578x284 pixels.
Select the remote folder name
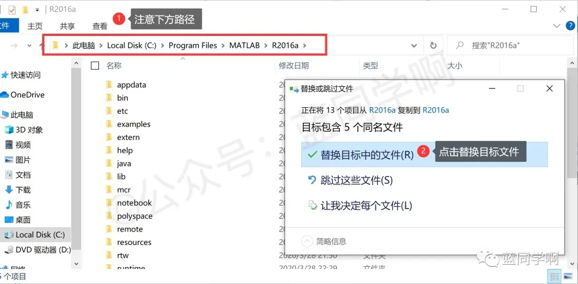130,229
